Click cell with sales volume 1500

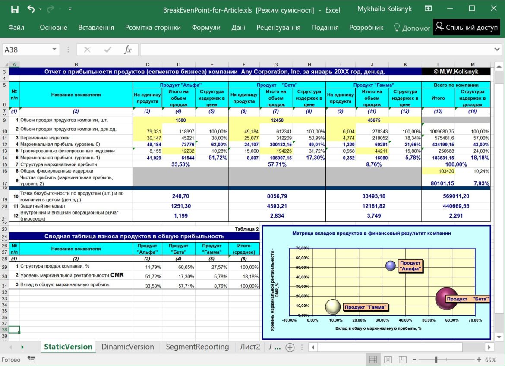pos(180,120)
